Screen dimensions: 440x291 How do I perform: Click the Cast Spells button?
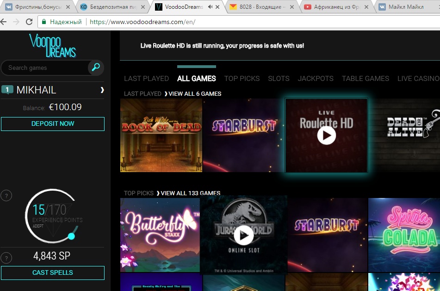click(x=53, y=272)
